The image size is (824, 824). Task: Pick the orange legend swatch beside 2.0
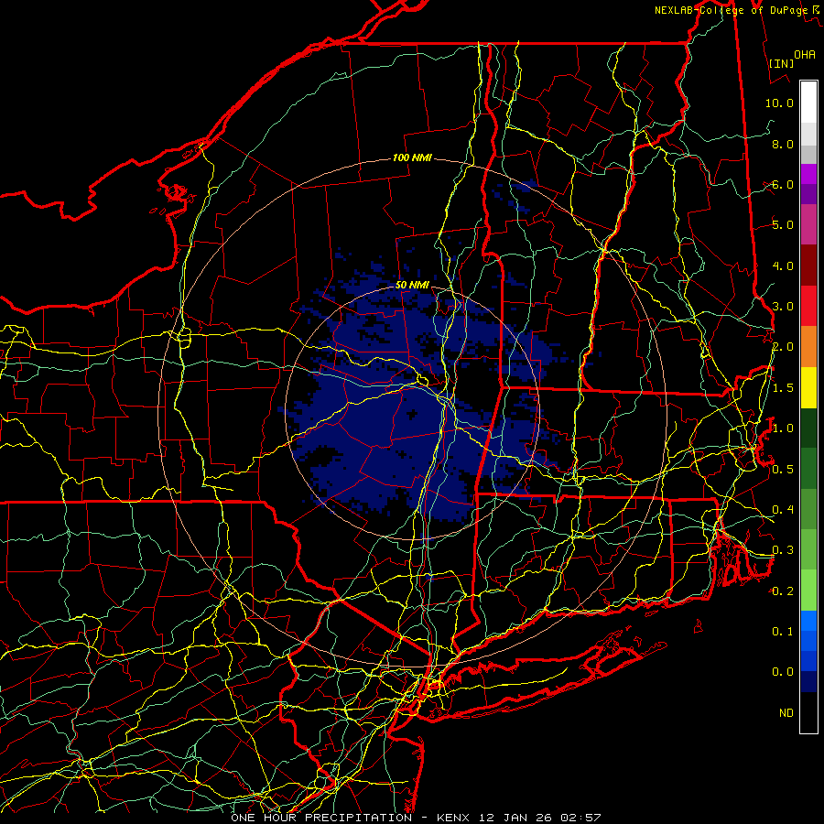pos(808,347)
